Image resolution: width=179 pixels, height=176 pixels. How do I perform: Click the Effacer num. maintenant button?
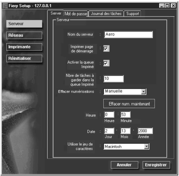[x=129, y=104]
